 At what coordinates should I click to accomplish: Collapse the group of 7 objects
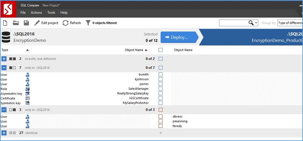pyautogui.click(x=4, y=68)
